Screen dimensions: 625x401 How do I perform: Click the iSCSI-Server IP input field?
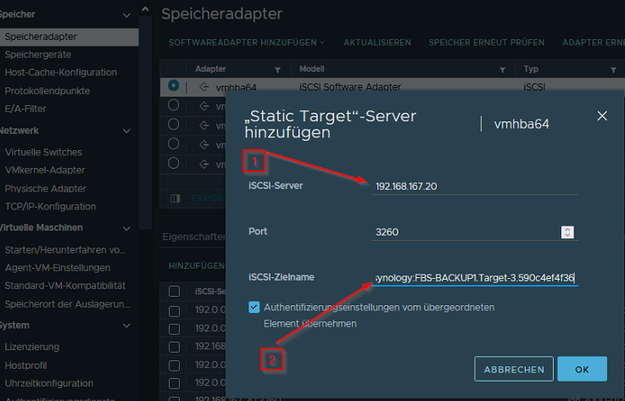(x=475, y=186)
